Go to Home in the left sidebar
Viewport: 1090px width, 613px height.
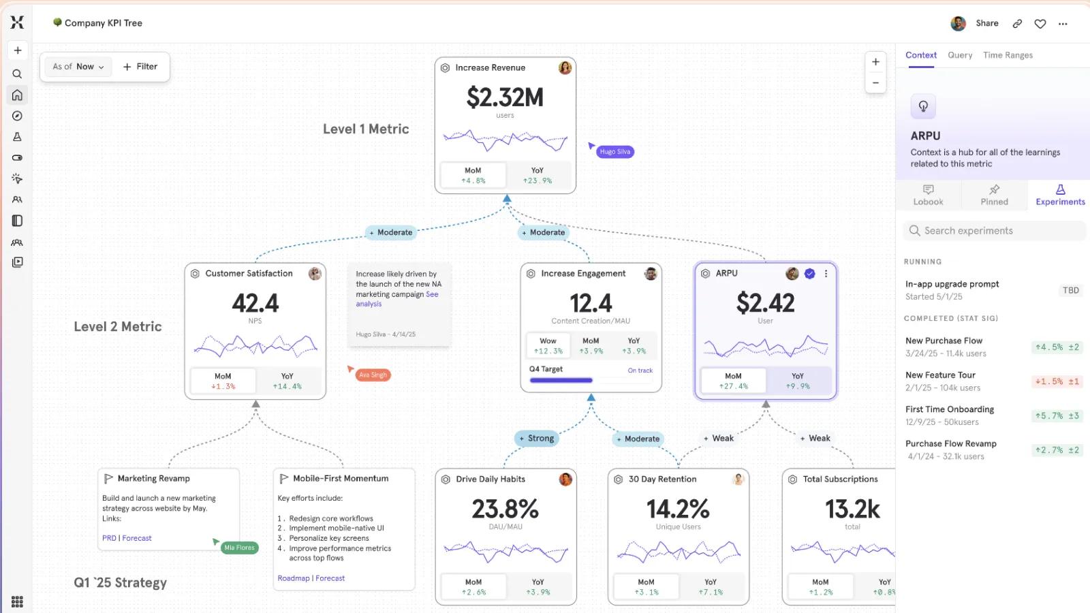click(18, 95)
